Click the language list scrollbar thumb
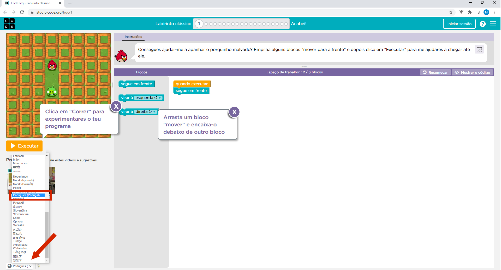Image resolution: width=501 pixels, height=270 pixels. click(47, 235)
